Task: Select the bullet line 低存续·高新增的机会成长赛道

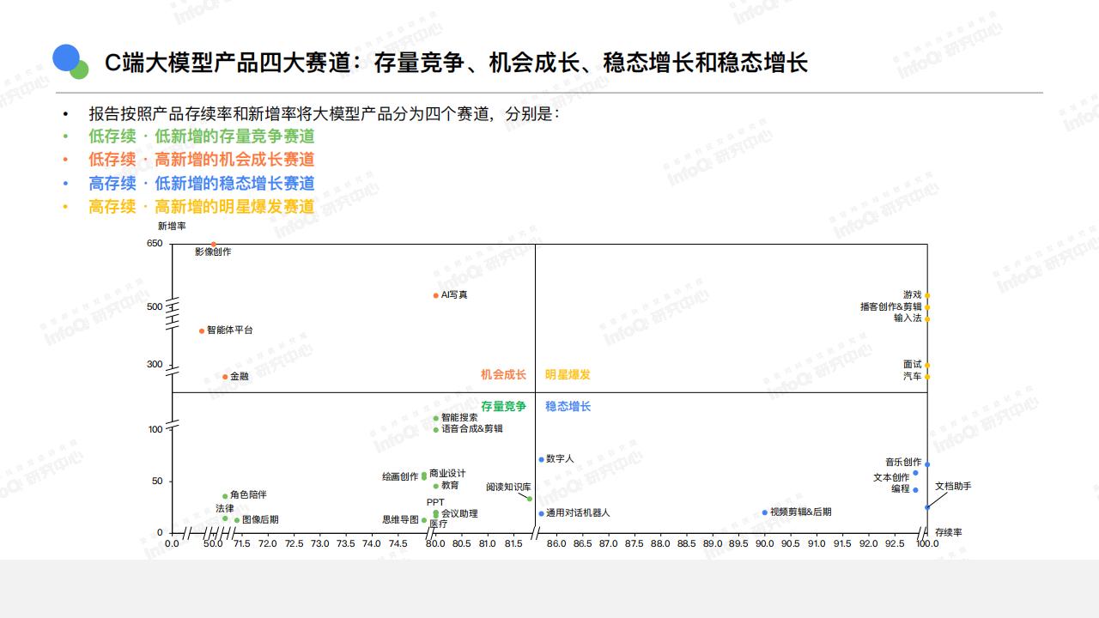Action: tap(202, 160)
